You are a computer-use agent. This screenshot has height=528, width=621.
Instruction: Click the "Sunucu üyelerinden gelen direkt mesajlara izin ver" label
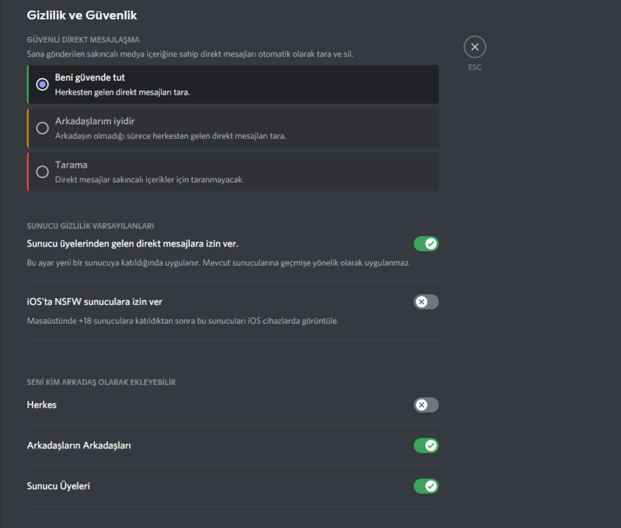[132, 244]
